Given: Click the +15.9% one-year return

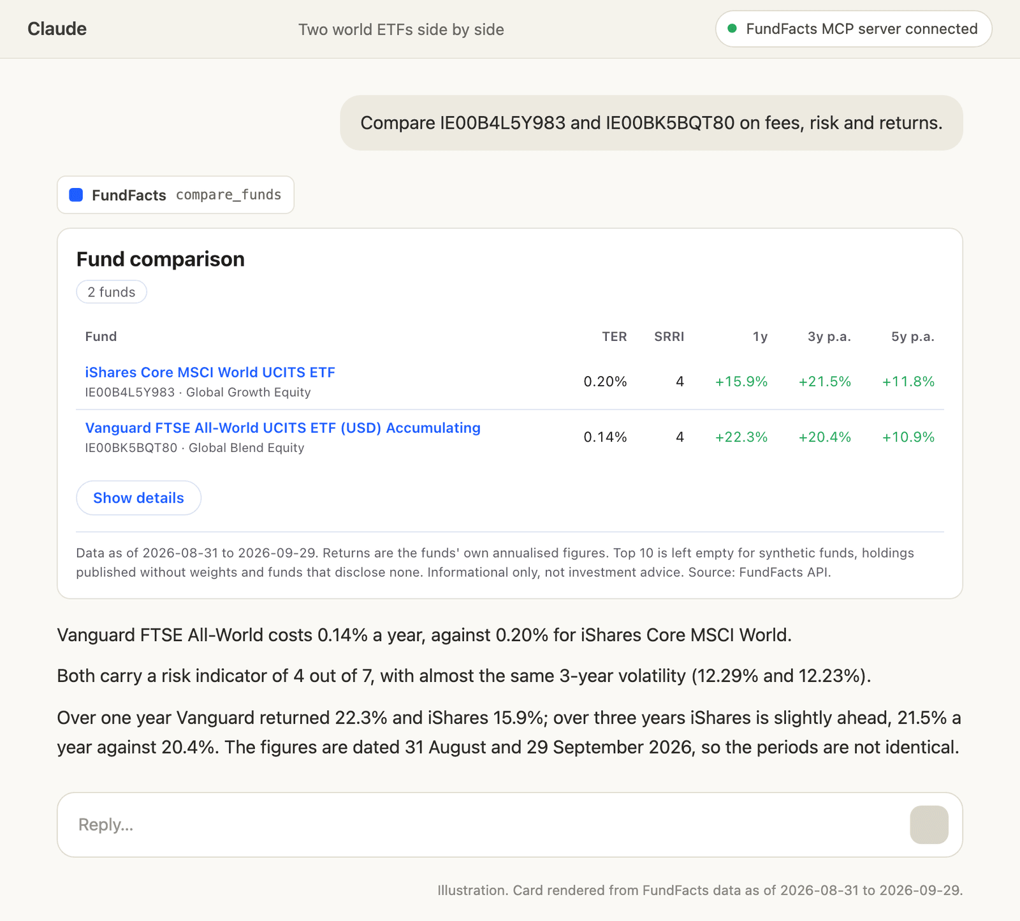Looking at the screenshot, I should [x=741, y=382].
